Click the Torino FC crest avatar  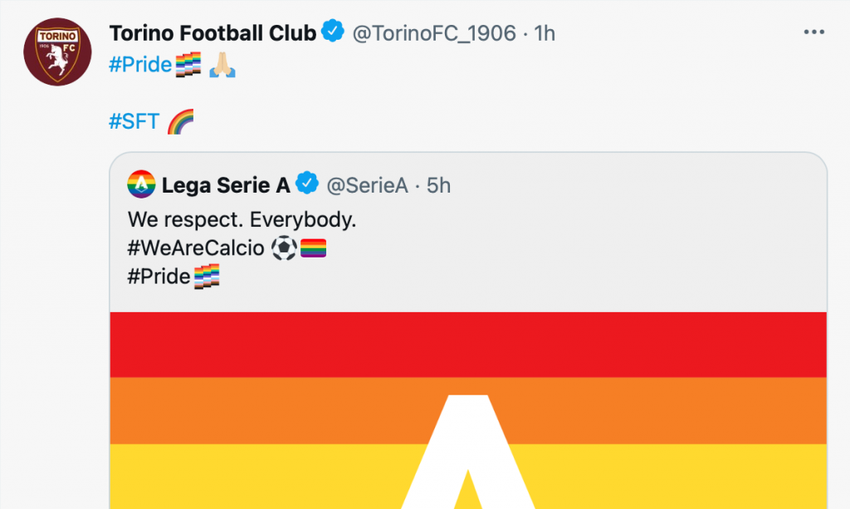click(56, 50)
